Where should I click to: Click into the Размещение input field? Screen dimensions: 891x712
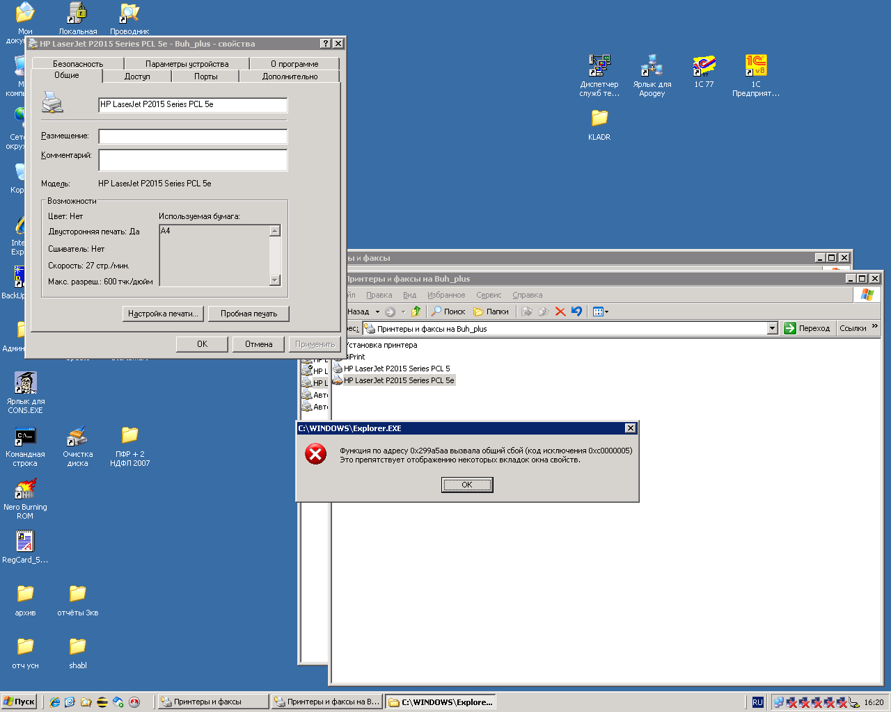point(193,136)
